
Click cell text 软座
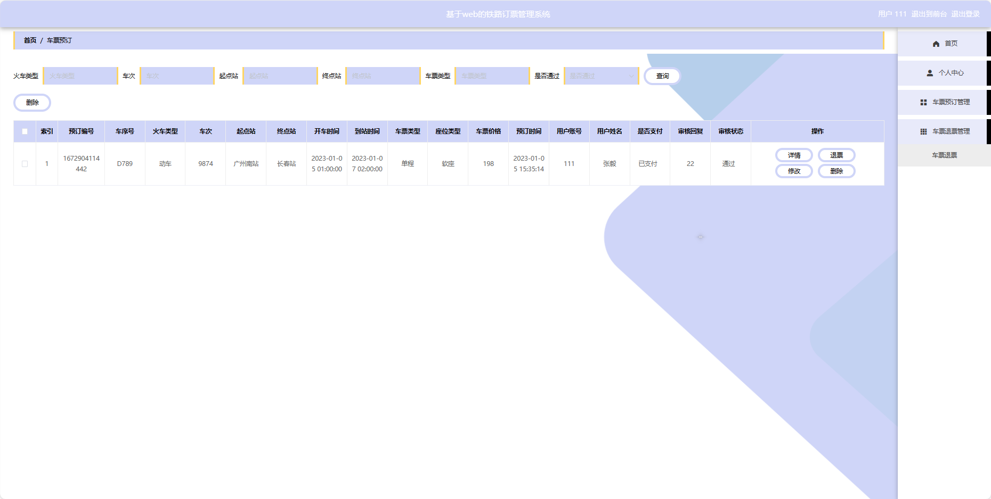click(448, 164)
